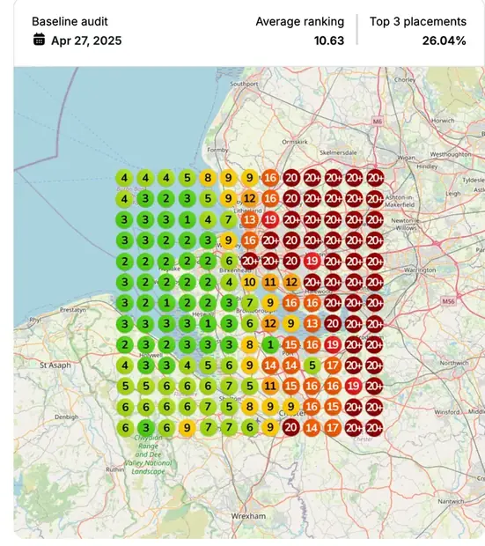Viewport: 485px width, 546px height.
Task: Click the St Asaph map label
Action: tap(55, 365)
